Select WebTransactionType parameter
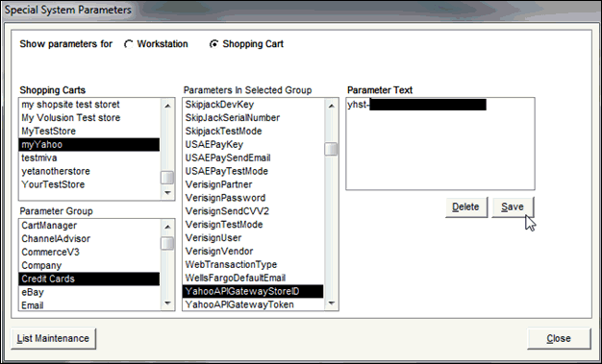The height and width of the screenshot is (364, 602). (x=253, y=265)
